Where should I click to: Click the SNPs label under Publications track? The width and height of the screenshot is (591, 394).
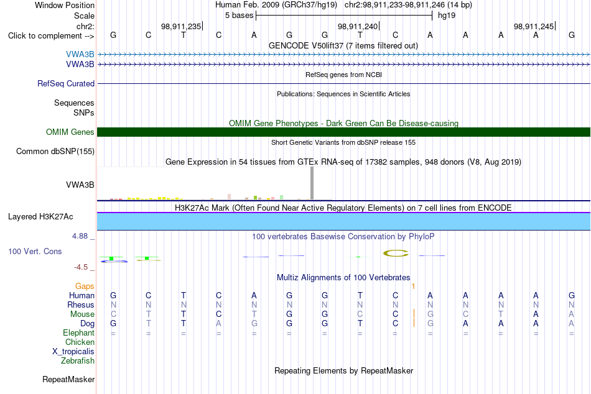pos(84,112)
